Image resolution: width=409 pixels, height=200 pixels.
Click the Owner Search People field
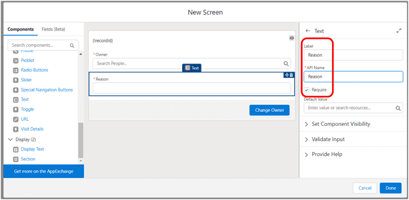pos(192,63)
